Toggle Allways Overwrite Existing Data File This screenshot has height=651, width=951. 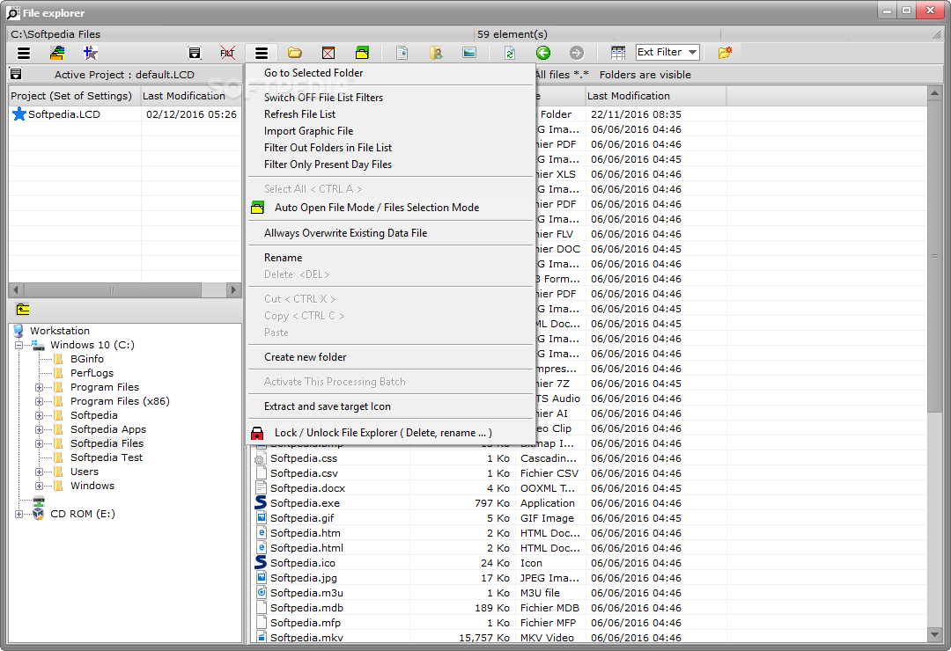(345, 233)
